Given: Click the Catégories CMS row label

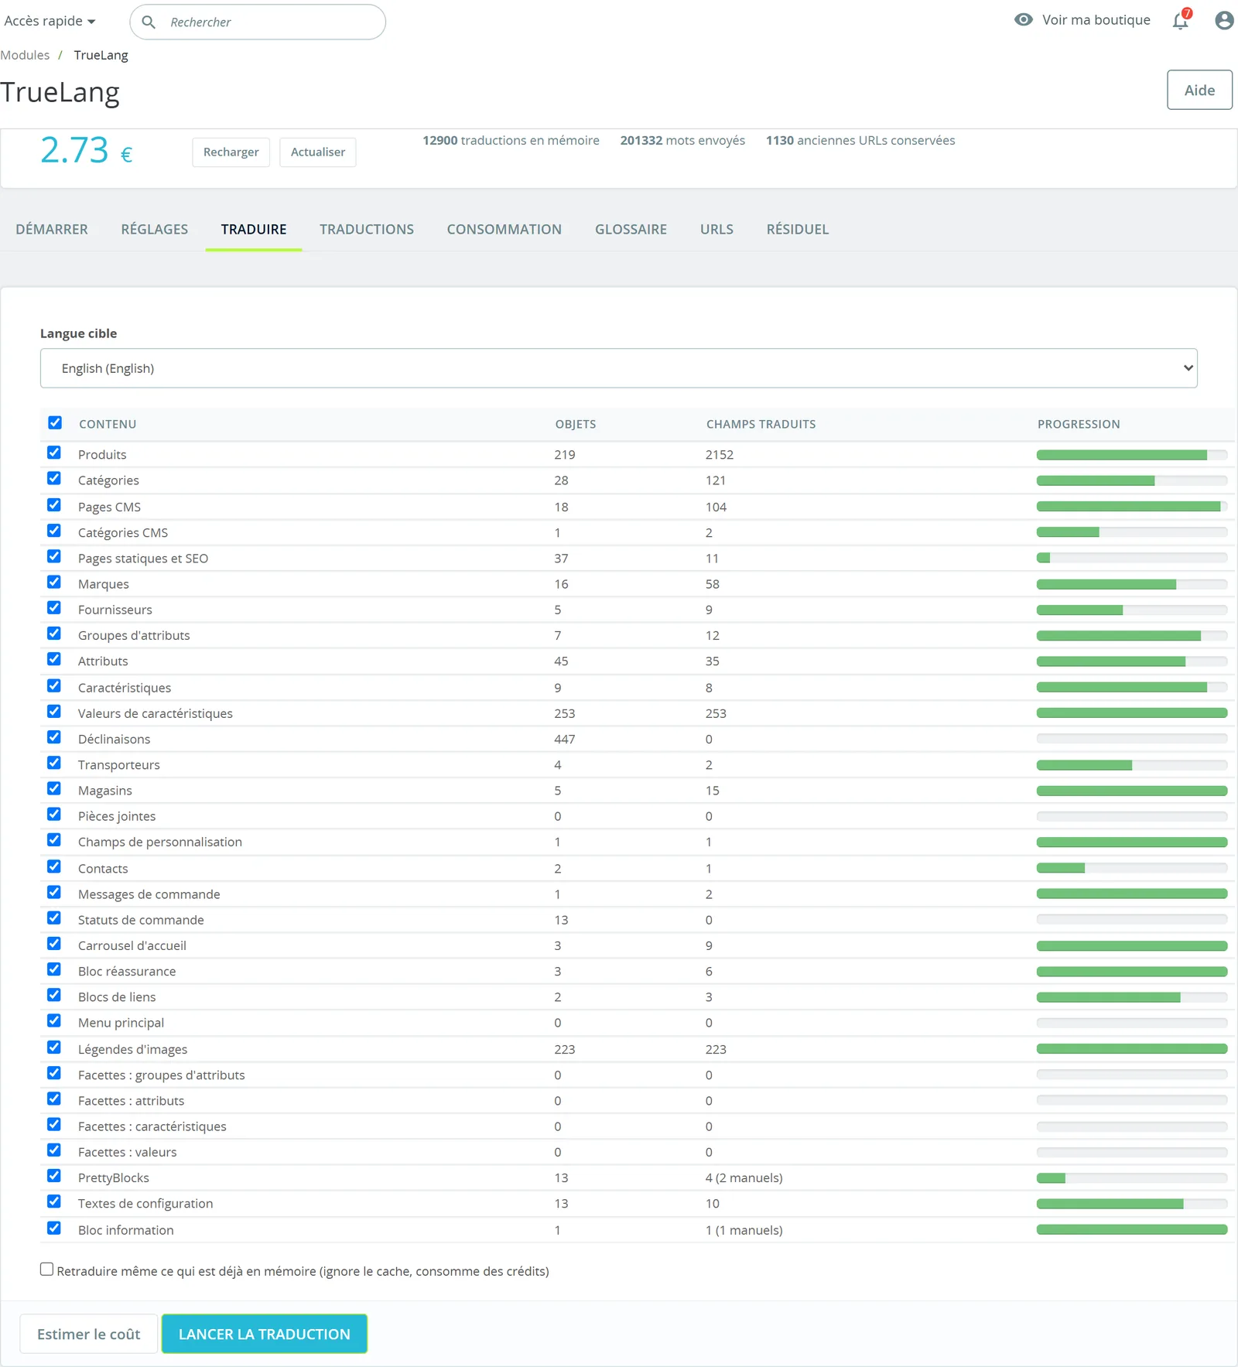Looking at the screenshot, I should coord(123,532).
